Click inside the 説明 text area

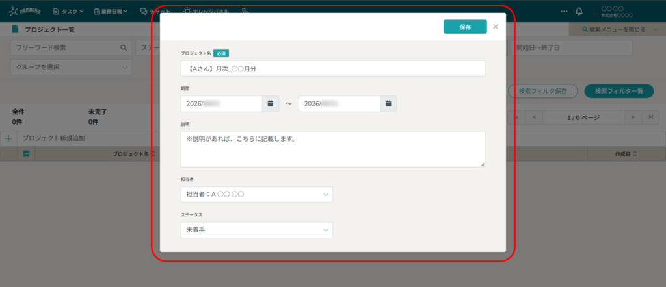(x=332, y=149)
